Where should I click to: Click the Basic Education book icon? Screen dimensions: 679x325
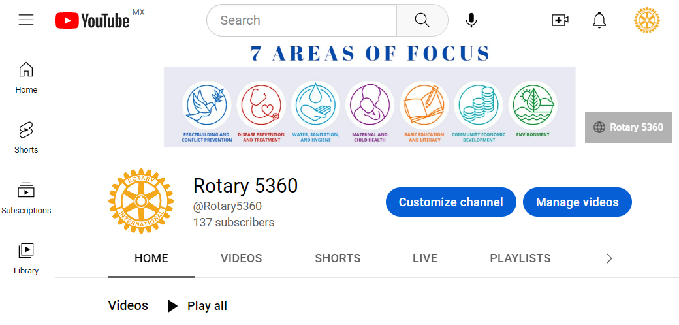[424, 105]
